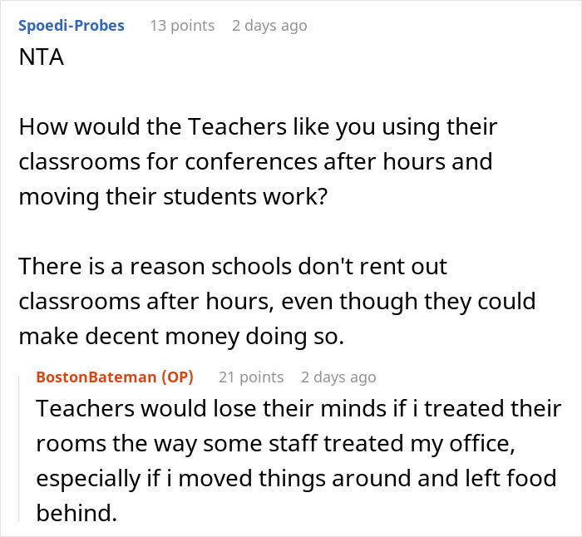Click the timestamp on BostonBateman's reply
582x537 pixels.
pos(338,377)
